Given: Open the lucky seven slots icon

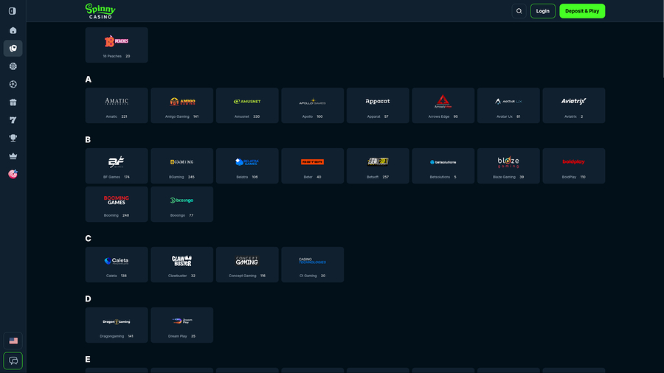Looking at the screenshot, I should [13, 120].
